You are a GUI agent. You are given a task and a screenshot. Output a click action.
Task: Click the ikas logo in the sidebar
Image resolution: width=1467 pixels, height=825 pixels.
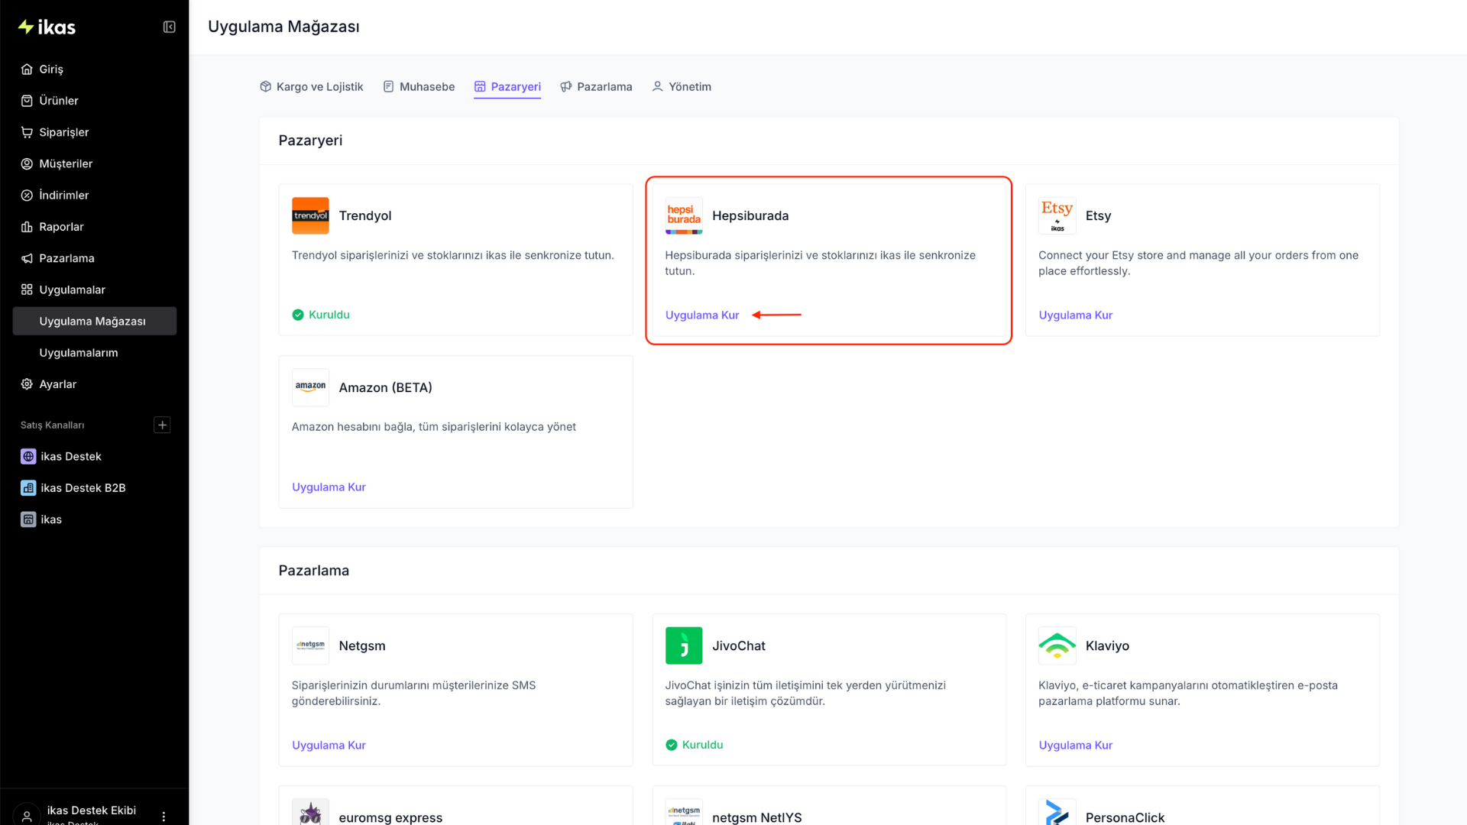tap(47, 27)
